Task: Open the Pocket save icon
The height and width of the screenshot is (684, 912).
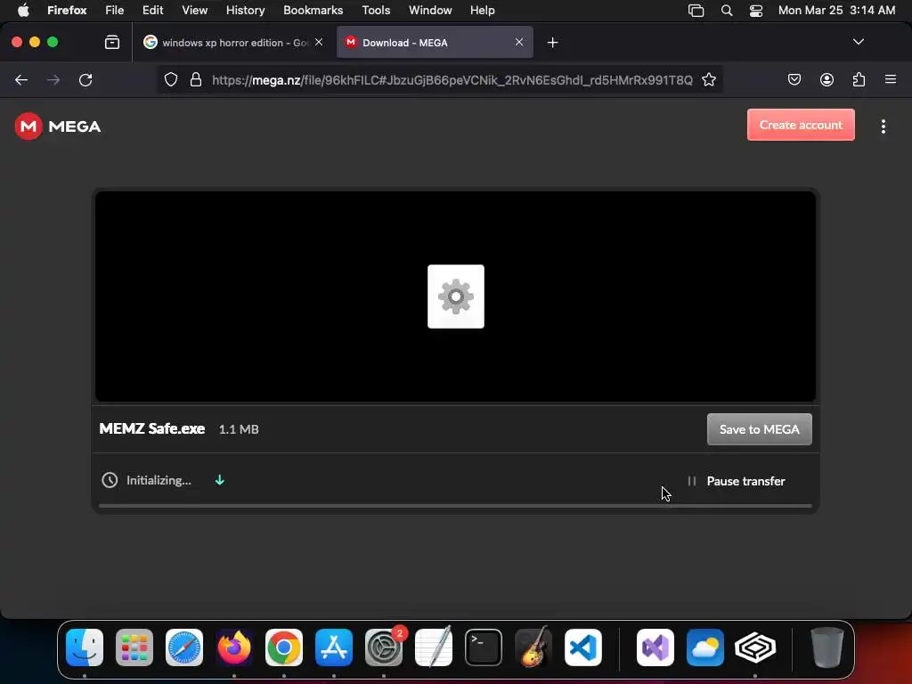Action: pyautogui.click(x=794, y=79)
